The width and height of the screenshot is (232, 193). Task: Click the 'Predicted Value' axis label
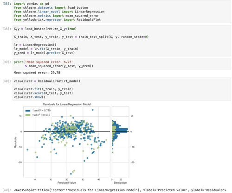pyautogui.click(x=67, y=183)
